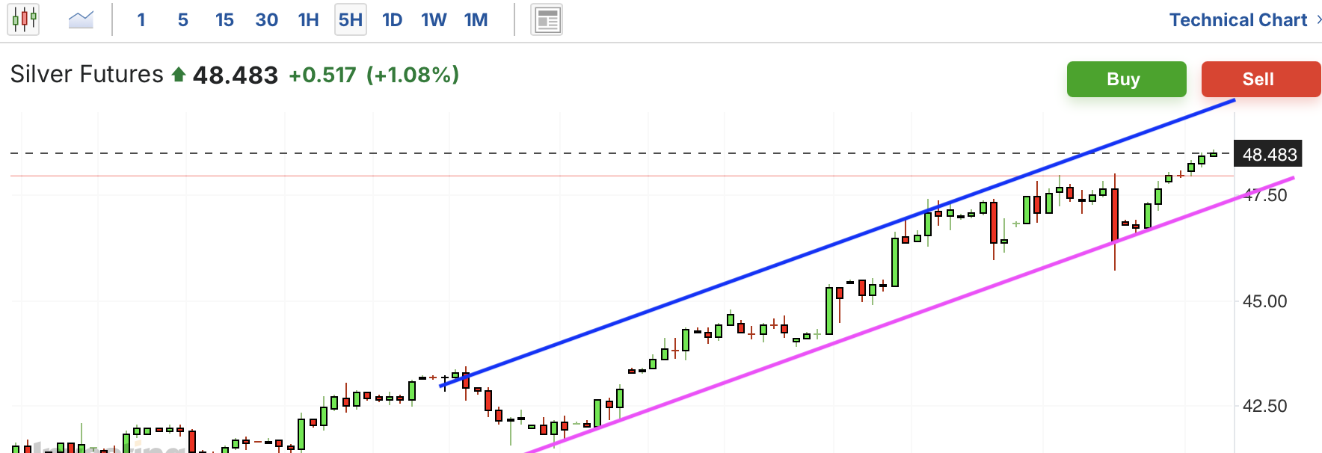Open the Technical Chart link

click(1238, 20)
